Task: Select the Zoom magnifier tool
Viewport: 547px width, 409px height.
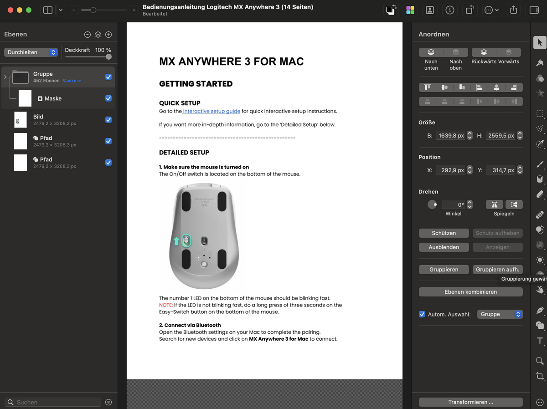Action: click(540, 361)
